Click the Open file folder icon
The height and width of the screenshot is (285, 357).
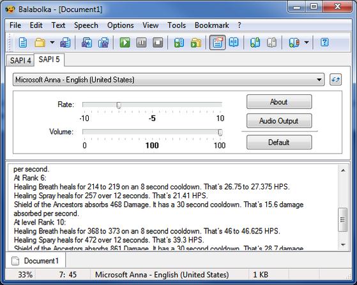tap(40, 43)
